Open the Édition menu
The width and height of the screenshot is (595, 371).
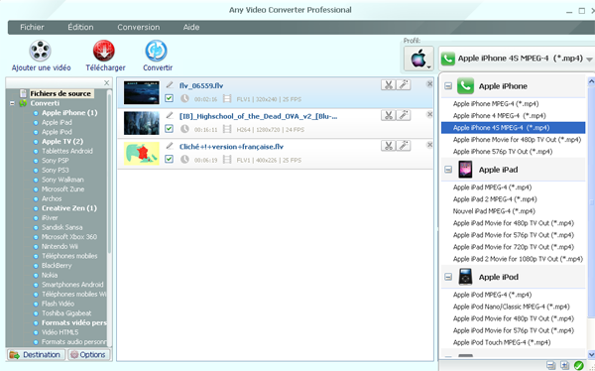[80, 28]
